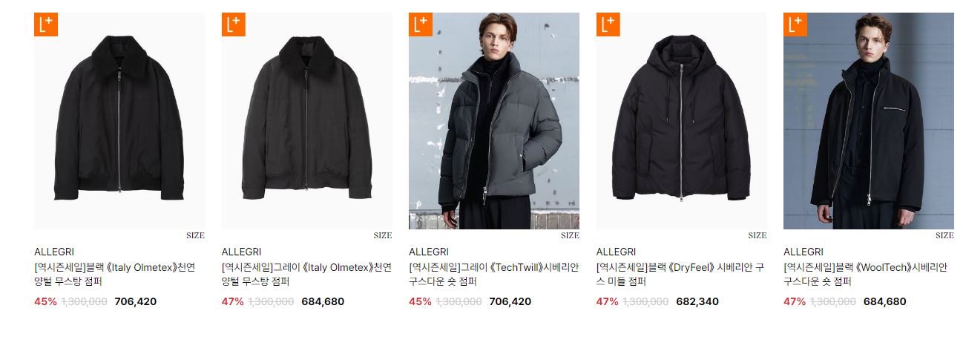Open the 블랙 Italy Olmetex 무스탕 점퍼 title
This screenshot has height=337, width=963.
(115, 275)
